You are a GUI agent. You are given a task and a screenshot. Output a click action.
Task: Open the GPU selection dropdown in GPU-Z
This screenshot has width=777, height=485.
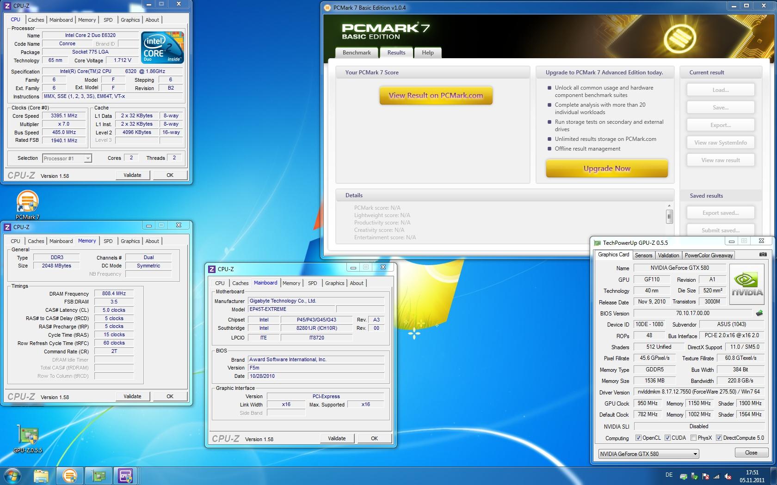click(x=648, y=454)
